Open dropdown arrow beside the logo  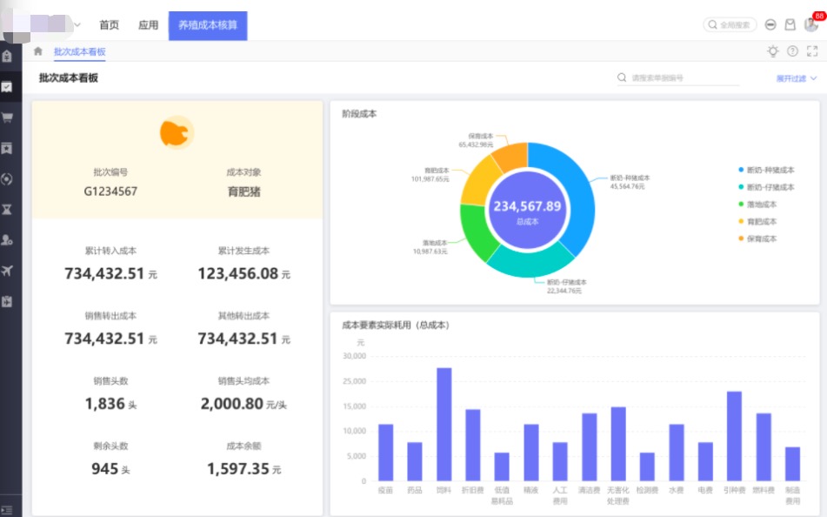77,25
